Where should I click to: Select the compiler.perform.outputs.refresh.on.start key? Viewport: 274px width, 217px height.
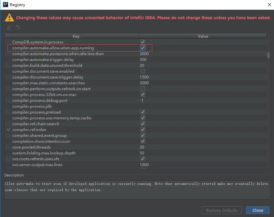(51, 89)
